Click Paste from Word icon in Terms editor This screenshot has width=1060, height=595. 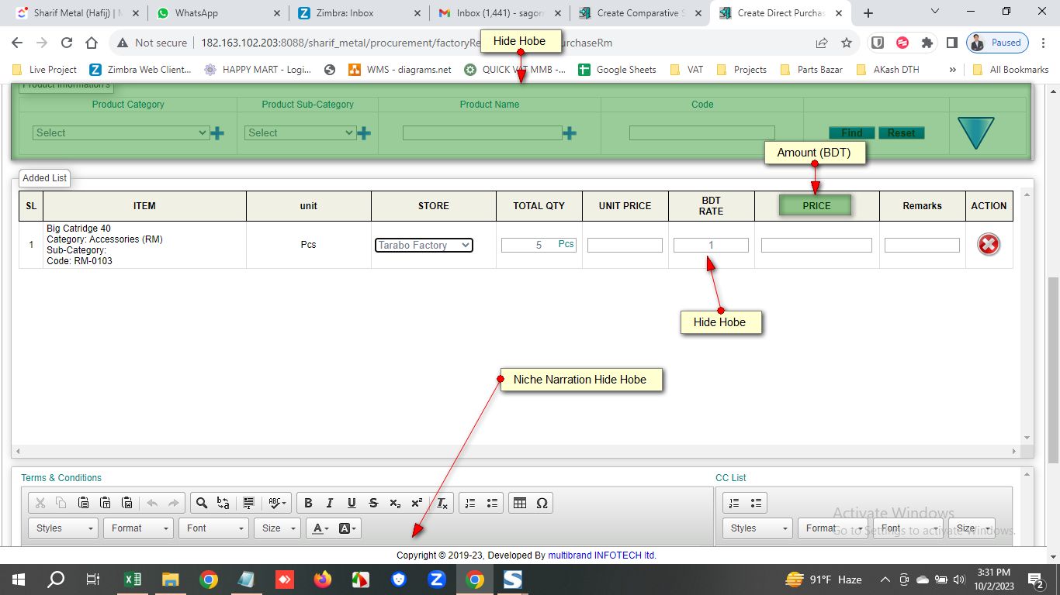tap(127, 503)
